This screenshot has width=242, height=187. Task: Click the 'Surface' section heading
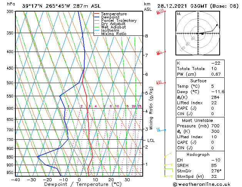[198, 81]
